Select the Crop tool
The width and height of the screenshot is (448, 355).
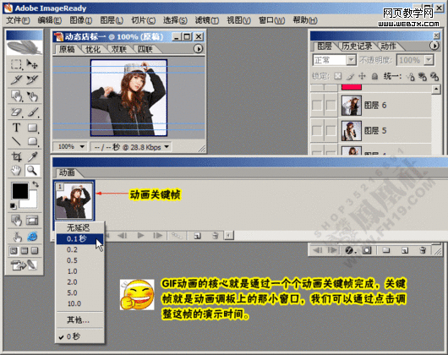pyautogui.click(x=16, y=156)
